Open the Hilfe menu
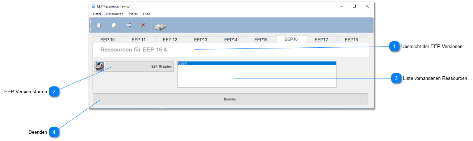473x141 pixels. tap(147, 14)
